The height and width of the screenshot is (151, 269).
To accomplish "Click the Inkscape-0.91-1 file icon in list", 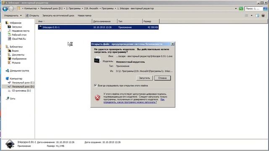I will pos(40,27).
